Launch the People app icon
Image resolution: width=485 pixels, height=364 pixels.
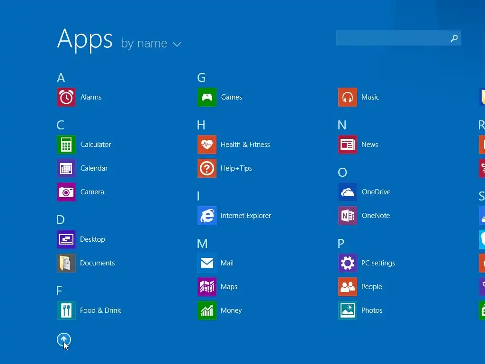347,287
